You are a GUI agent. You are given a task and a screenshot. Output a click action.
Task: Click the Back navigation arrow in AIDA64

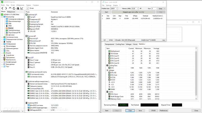pyautogui.click(x=3, y=8)
